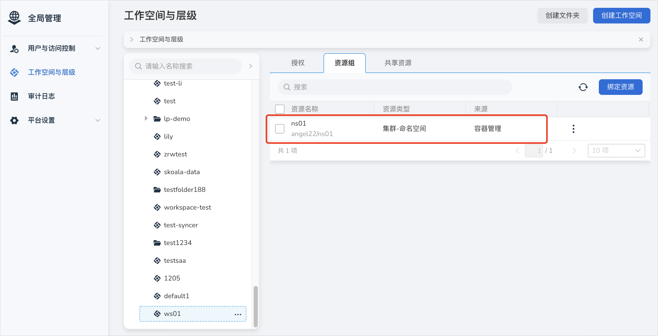Click the 容器管理 source cell
Image resolution: width=658 pixels, height=336 pixels.
click(x=488, y=129)
